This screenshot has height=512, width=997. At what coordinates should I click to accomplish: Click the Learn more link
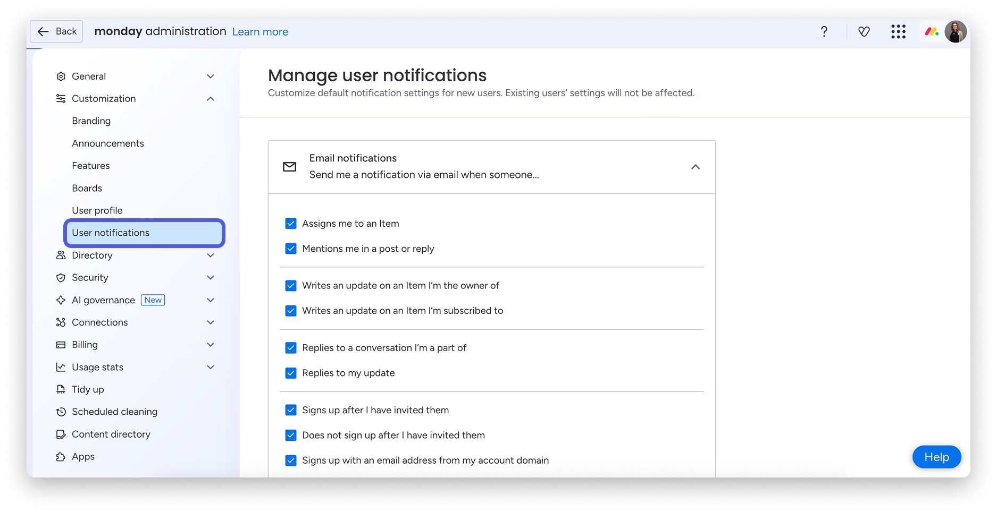tap(260, 32)
